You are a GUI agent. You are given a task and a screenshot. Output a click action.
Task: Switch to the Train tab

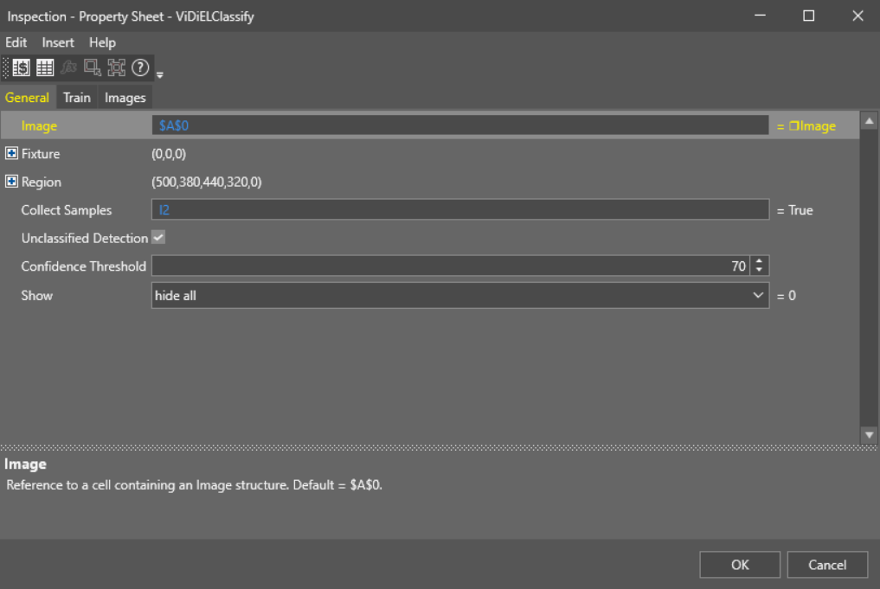76,98
